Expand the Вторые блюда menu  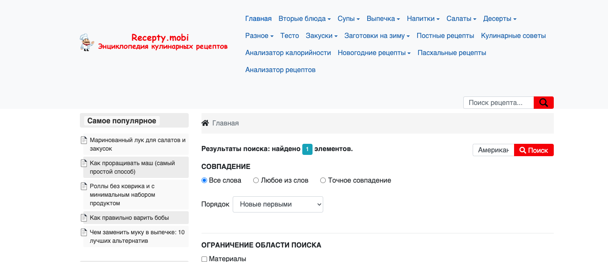(304, 19)
